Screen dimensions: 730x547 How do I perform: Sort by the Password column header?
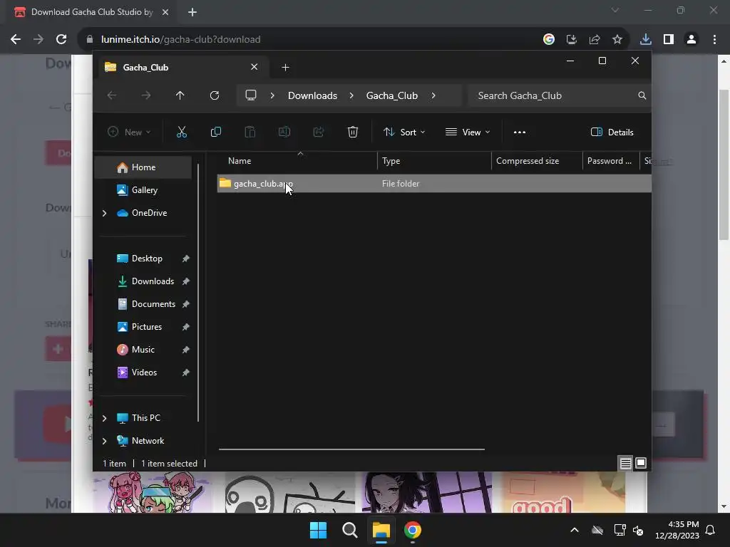pyautogui.click(x=611, y=161)
